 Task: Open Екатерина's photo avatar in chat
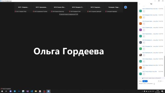tap(141, 55)
